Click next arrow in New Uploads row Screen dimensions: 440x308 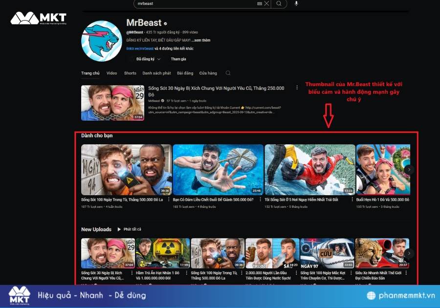point(409,253)
